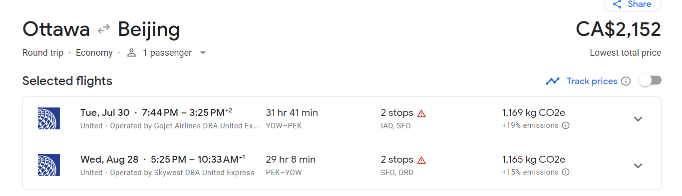
Task: Click the CA$2,152 total price
Action: click(618, 29)
